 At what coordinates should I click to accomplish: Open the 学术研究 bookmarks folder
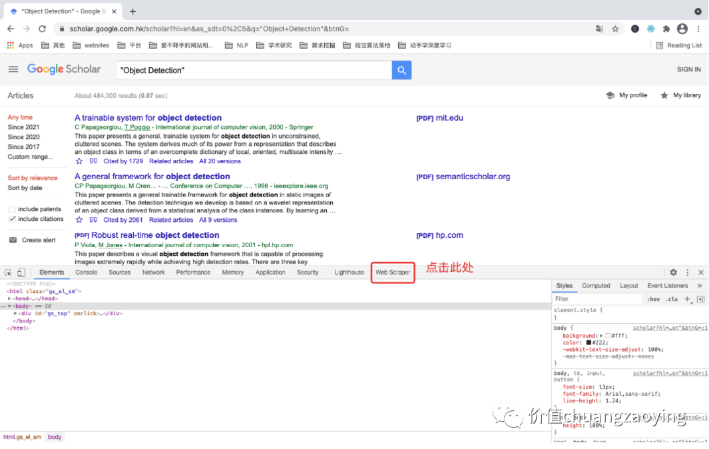(x=274, y=45)
